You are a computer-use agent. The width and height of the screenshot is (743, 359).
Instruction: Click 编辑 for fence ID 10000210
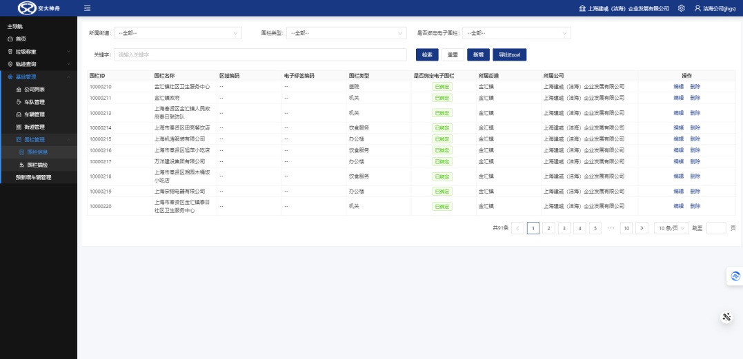[x=678, y=87]
